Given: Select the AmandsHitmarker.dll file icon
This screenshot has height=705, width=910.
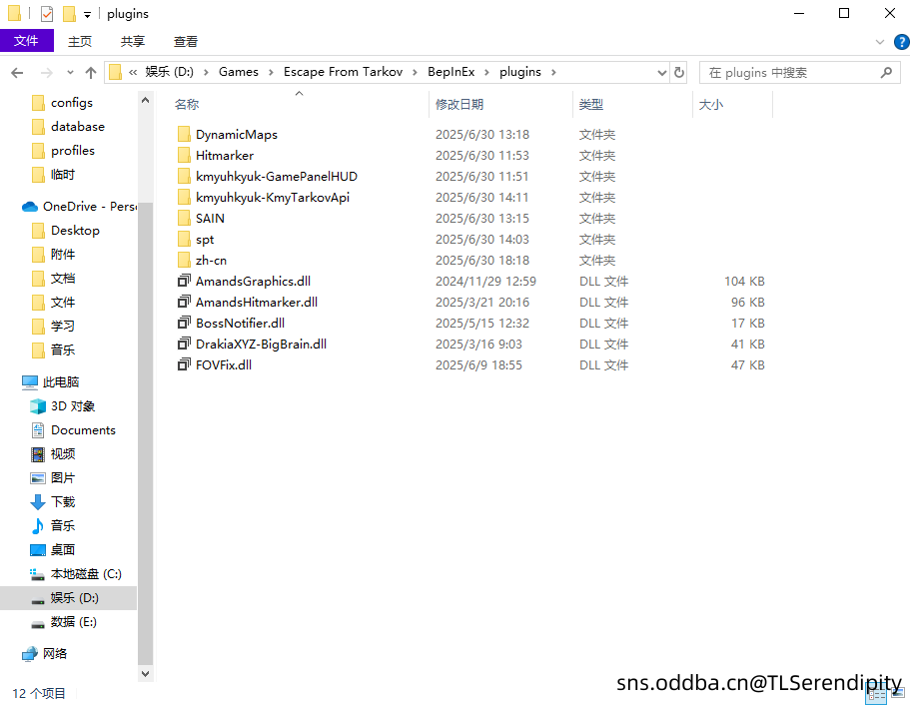Looking at the screenshot, I should click(x=184, y=302).
